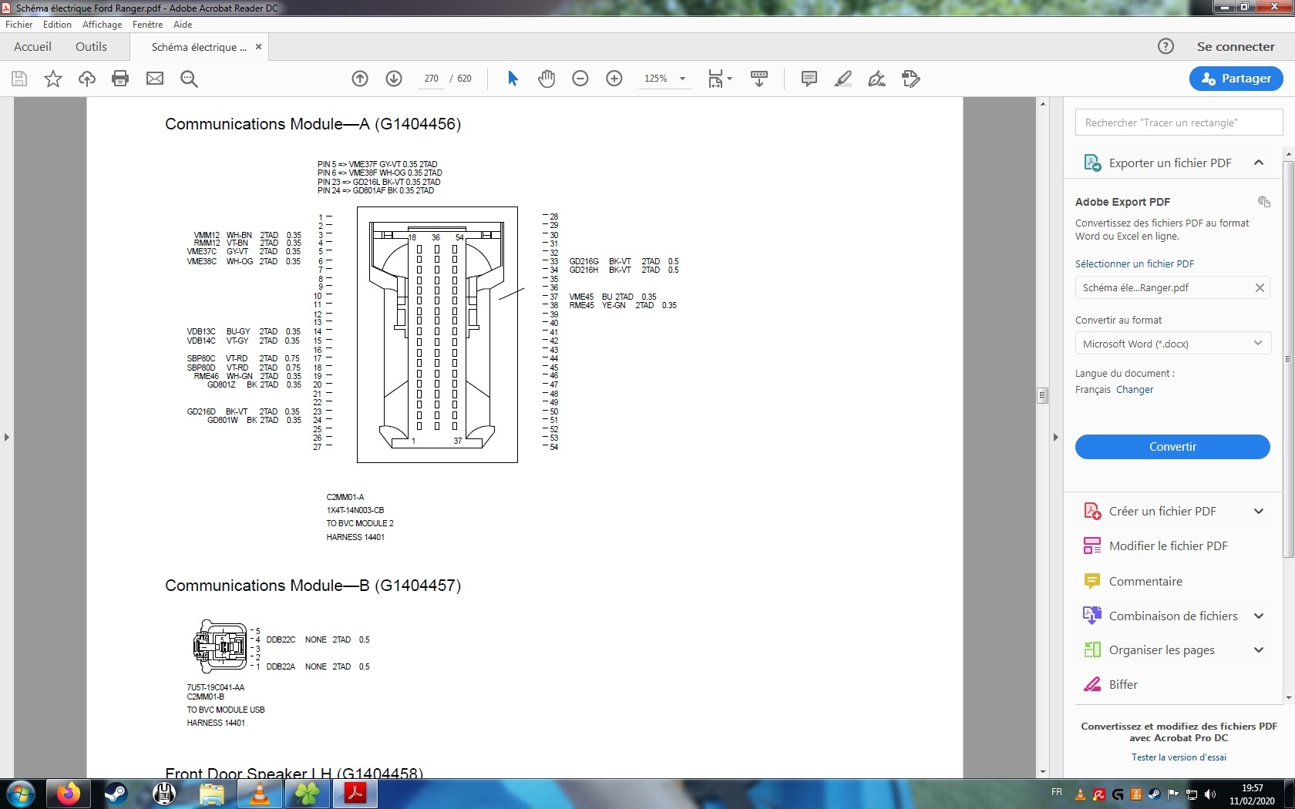This screenshot has width=1295, height=809.
Task: Expand Combinaison de fichiers options
Action: tap(1259, 616)
